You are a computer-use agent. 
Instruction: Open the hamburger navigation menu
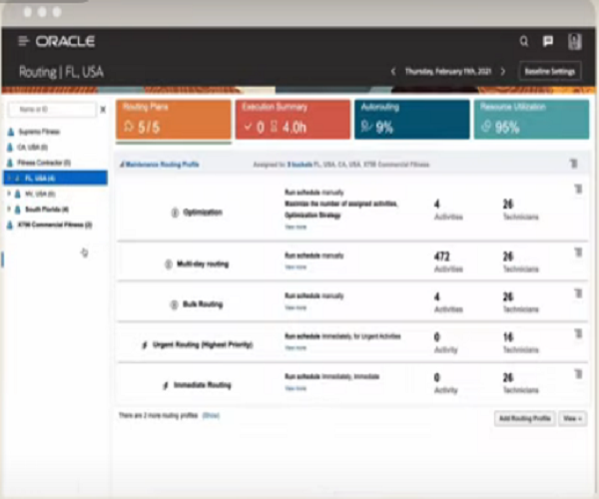click(24, 41)
